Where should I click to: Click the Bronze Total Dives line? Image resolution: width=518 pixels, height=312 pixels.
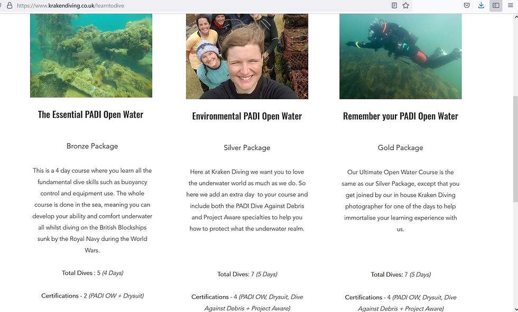pos(92,273)
